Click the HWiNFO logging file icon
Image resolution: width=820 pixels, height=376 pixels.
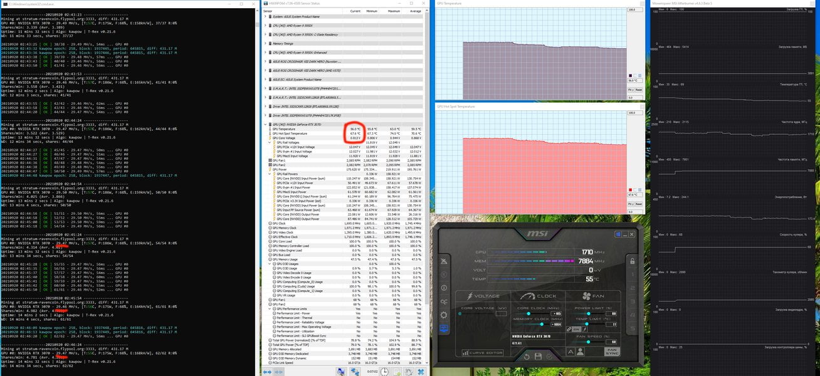397,372
